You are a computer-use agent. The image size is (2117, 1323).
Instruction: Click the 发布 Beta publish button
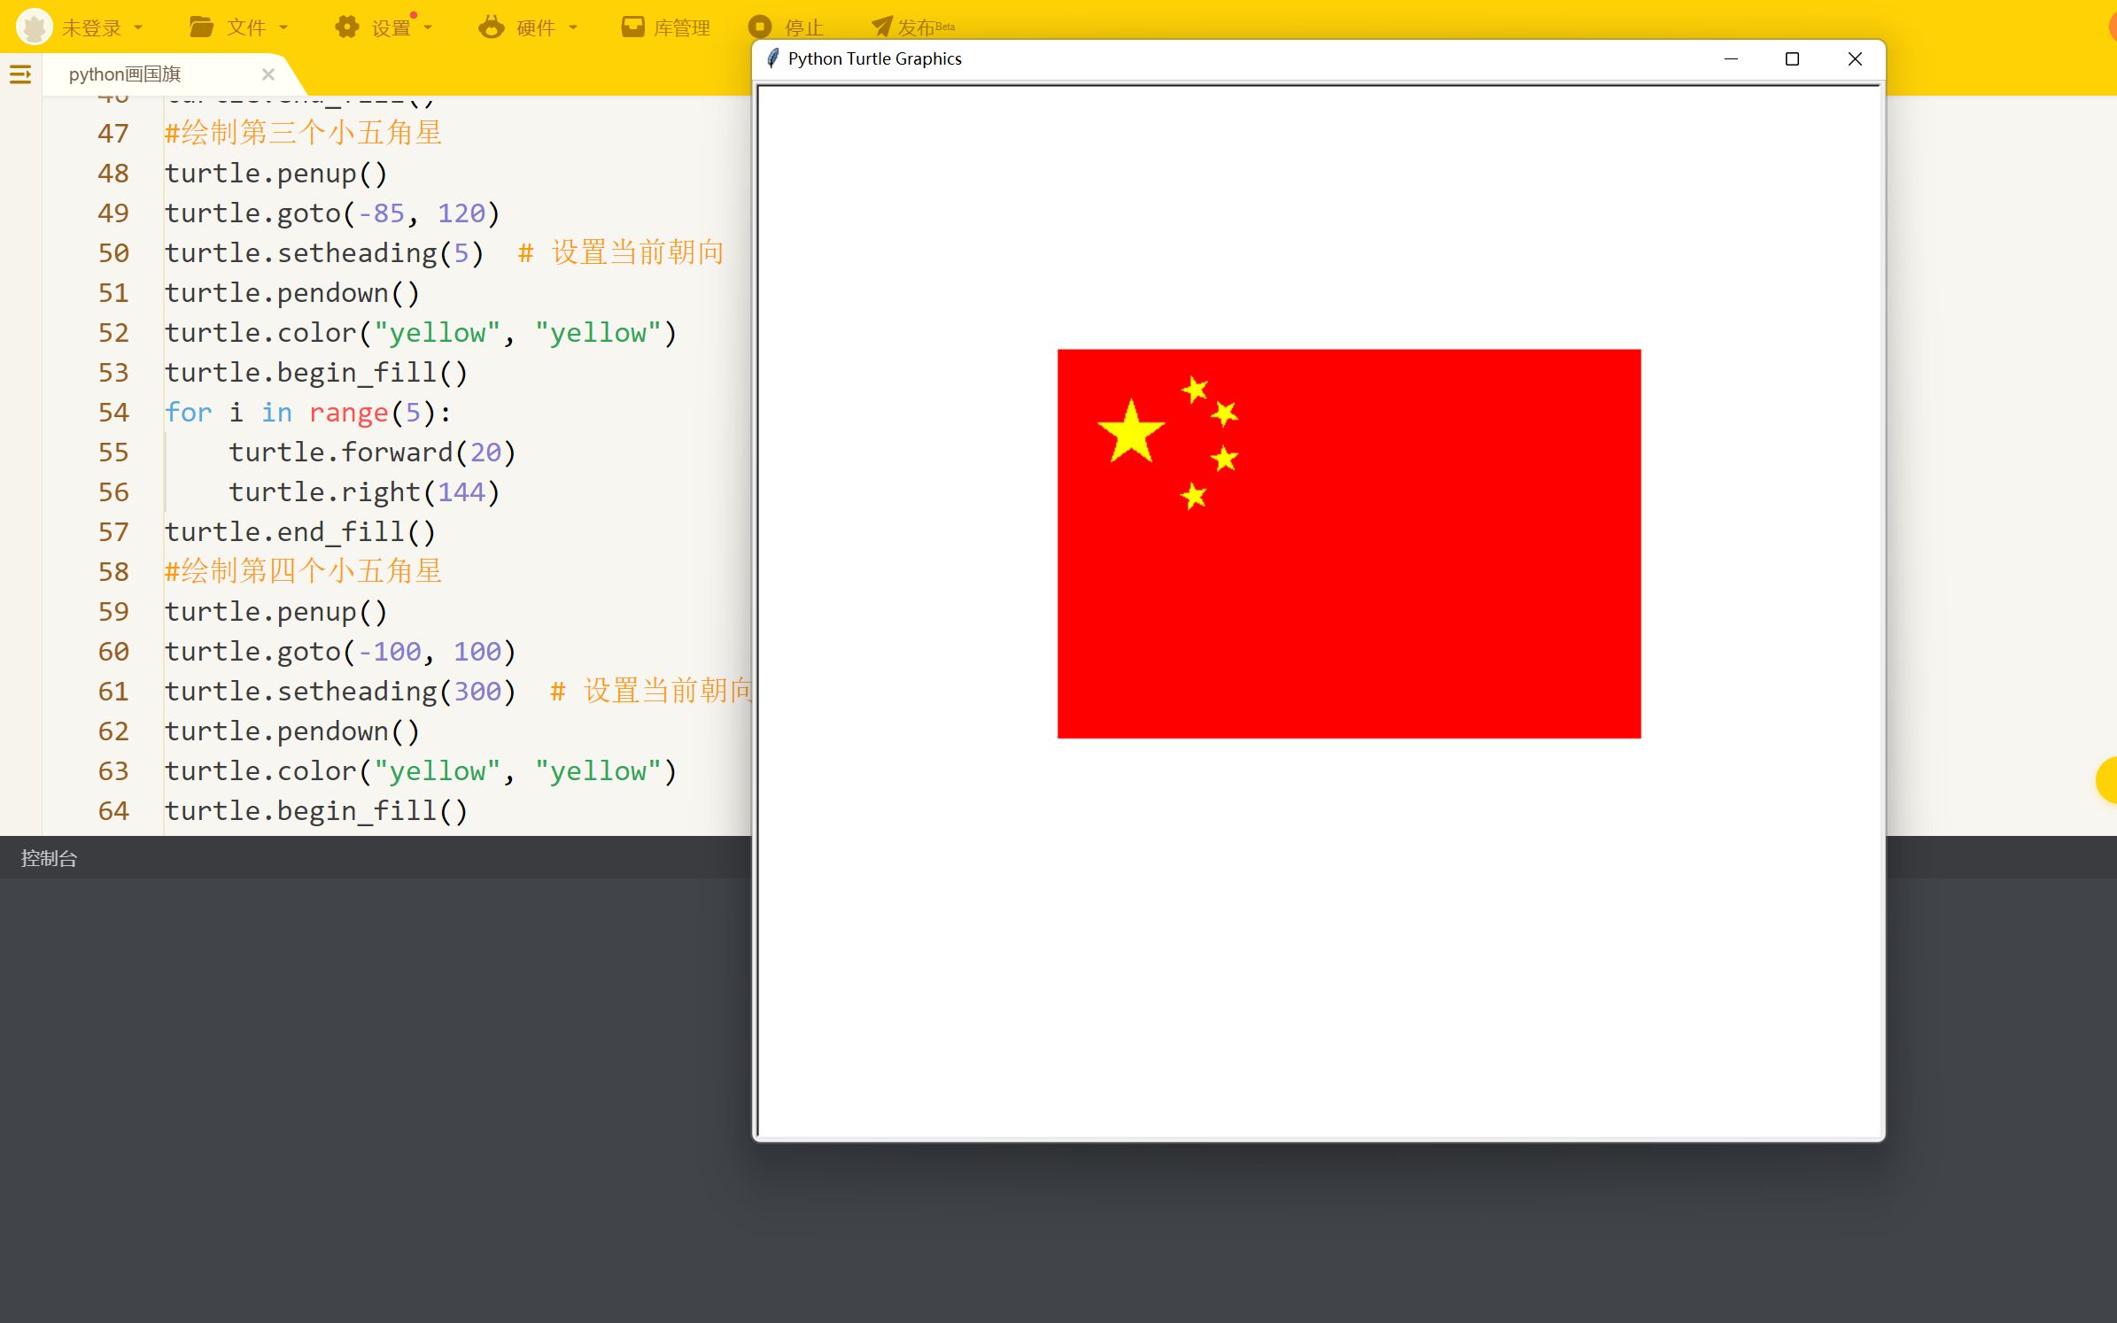tap(926, 28)
